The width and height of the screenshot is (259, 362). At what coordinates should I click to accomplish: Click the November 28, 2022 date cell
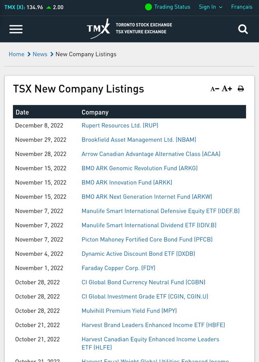(x=41, y=154)
